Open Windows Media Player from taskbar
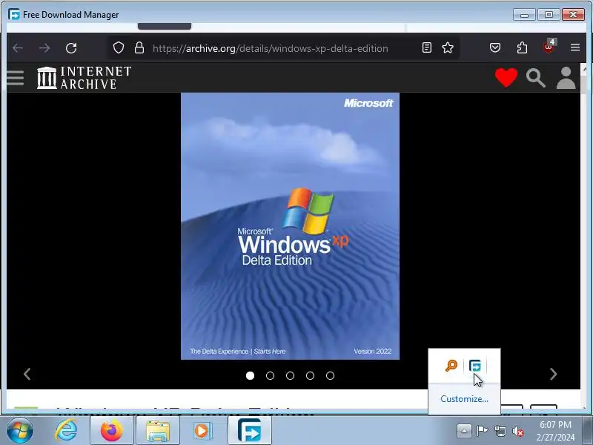 pyautogui.click(x=202, y=431)
